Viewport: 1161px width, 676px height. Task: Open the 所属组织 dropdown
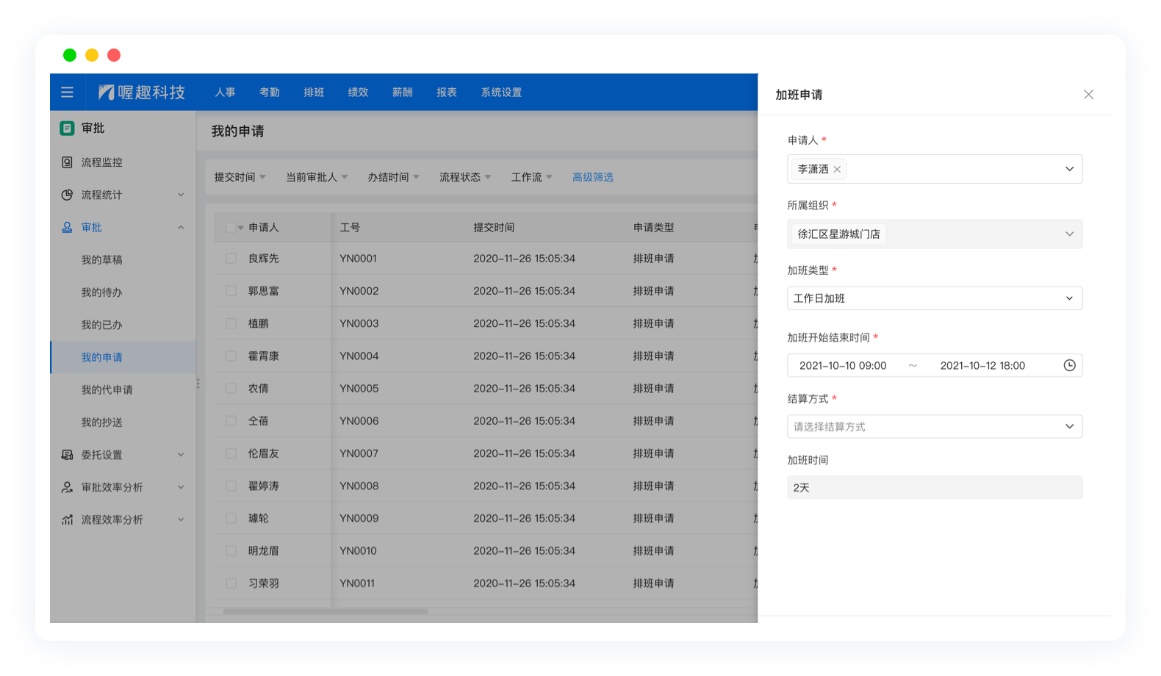tap(935, 234)
